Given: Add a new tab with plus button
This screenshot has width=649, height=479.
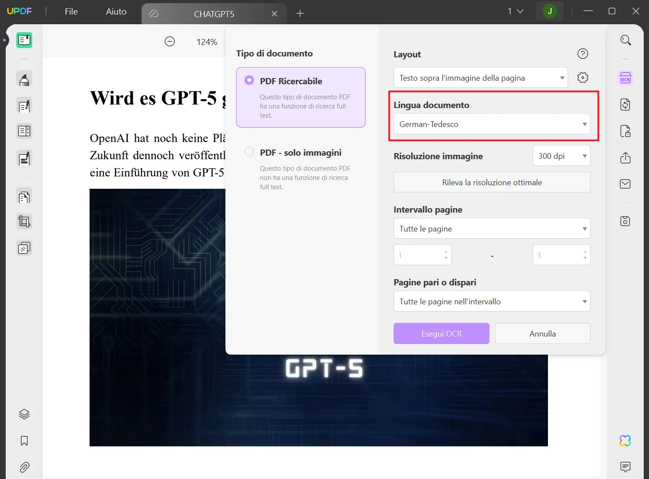Looking at the screenshot, I should click(300, 14).
